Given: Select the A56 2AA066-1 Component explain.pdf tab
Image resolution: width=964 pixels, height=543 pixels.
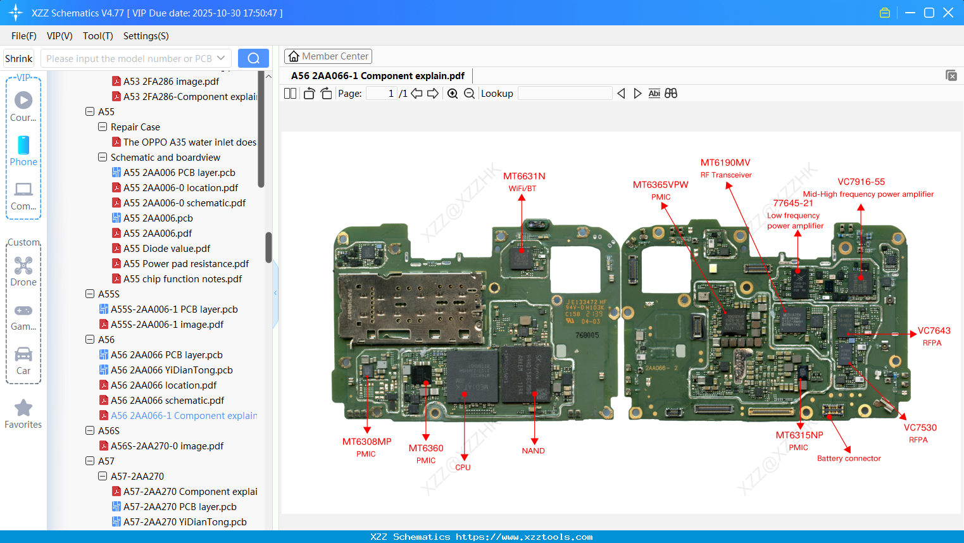Looking at the screenshot, I should 377,75.
